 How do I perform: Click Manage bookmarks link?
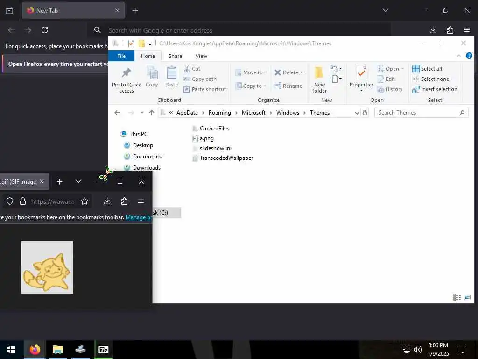click(139, 217)
